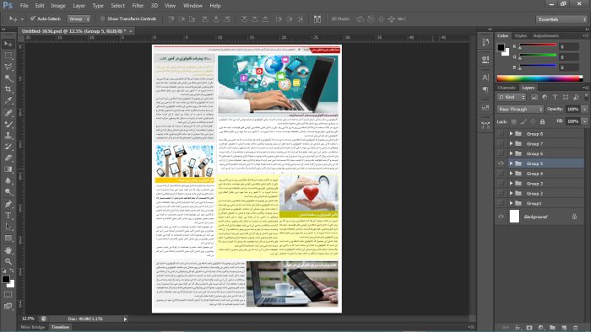Open the layer Kind filter dropdown
The image size is (591, 332).
(512, 97)
